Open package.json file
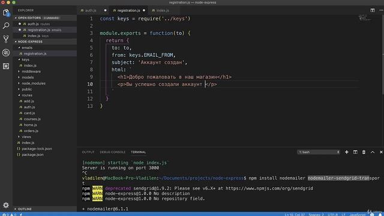Viewport: 384px width, 216px height. point(32,155)
